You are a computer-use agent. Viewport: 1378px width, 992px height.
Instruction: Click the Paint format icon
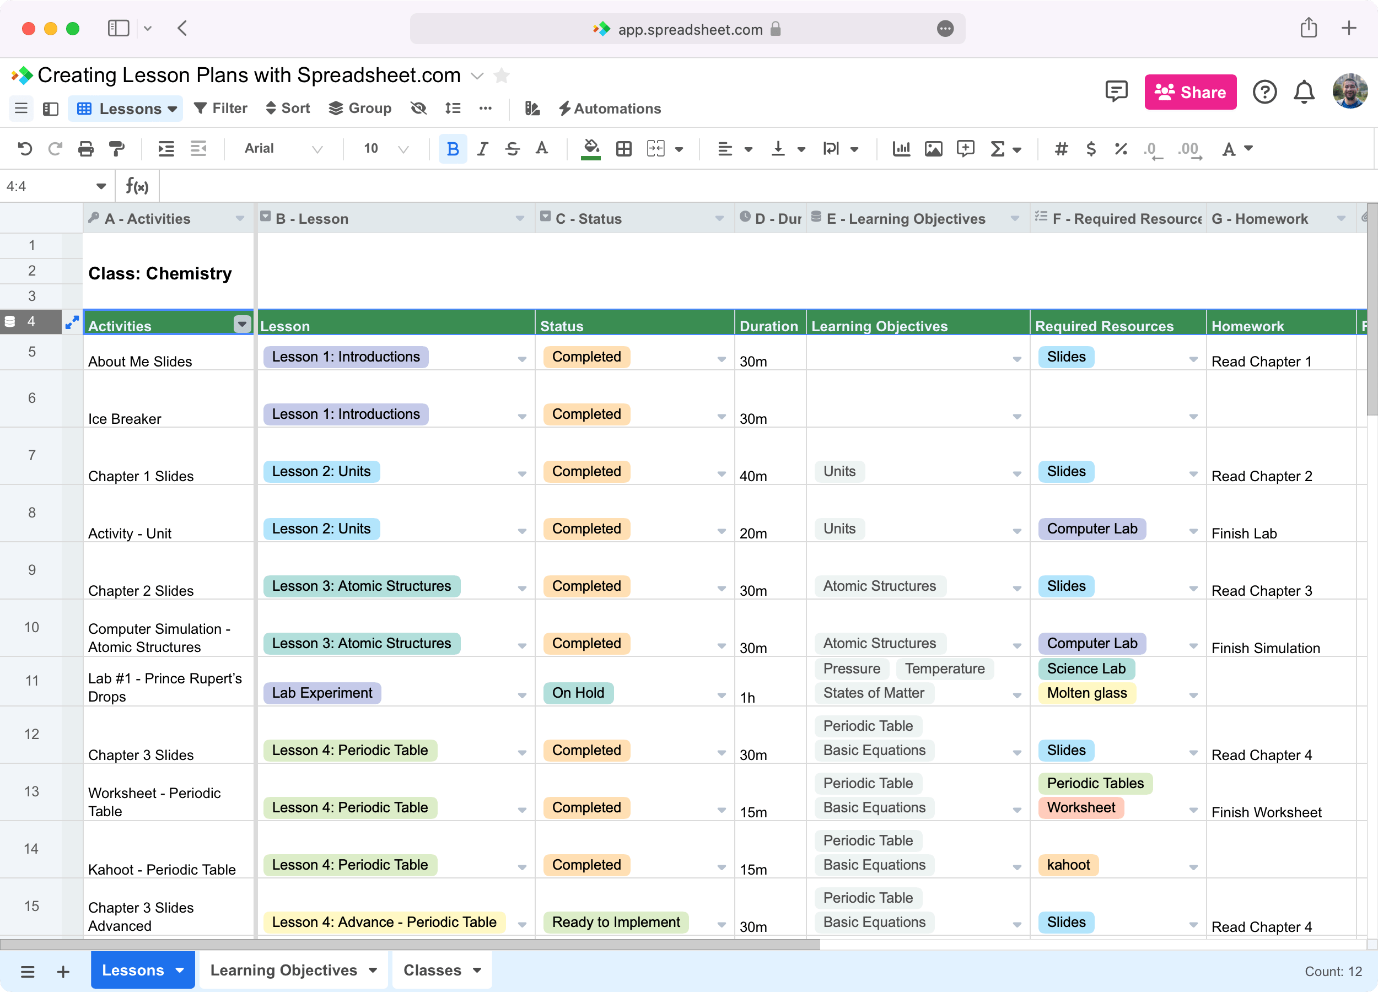117,148
